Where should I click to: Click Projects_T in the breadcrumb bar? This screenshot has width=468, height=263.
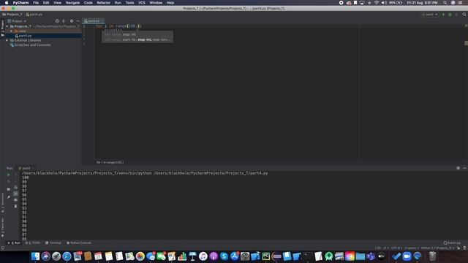[x=12, y=15]
